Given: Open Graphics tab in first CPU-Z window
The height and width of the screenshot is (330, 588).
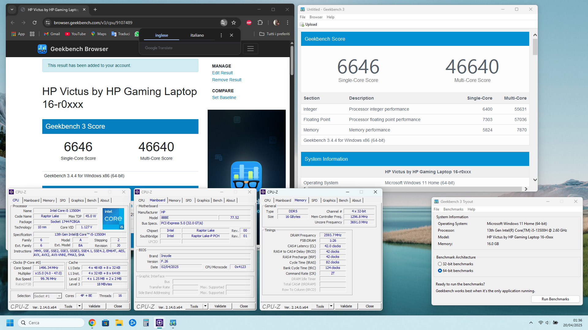Looking at the screenshot, I should click(77, 200).
